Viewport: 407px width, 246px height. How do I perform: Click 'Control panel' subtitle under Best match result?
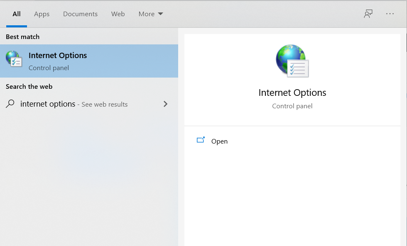coord(49,68)
